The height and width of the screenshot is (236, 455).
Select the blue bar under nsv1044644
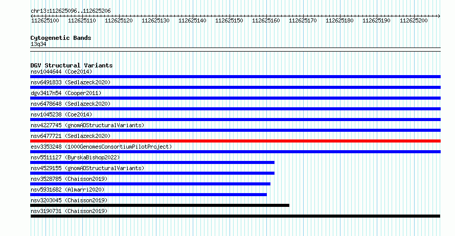[x=235, y=77]
